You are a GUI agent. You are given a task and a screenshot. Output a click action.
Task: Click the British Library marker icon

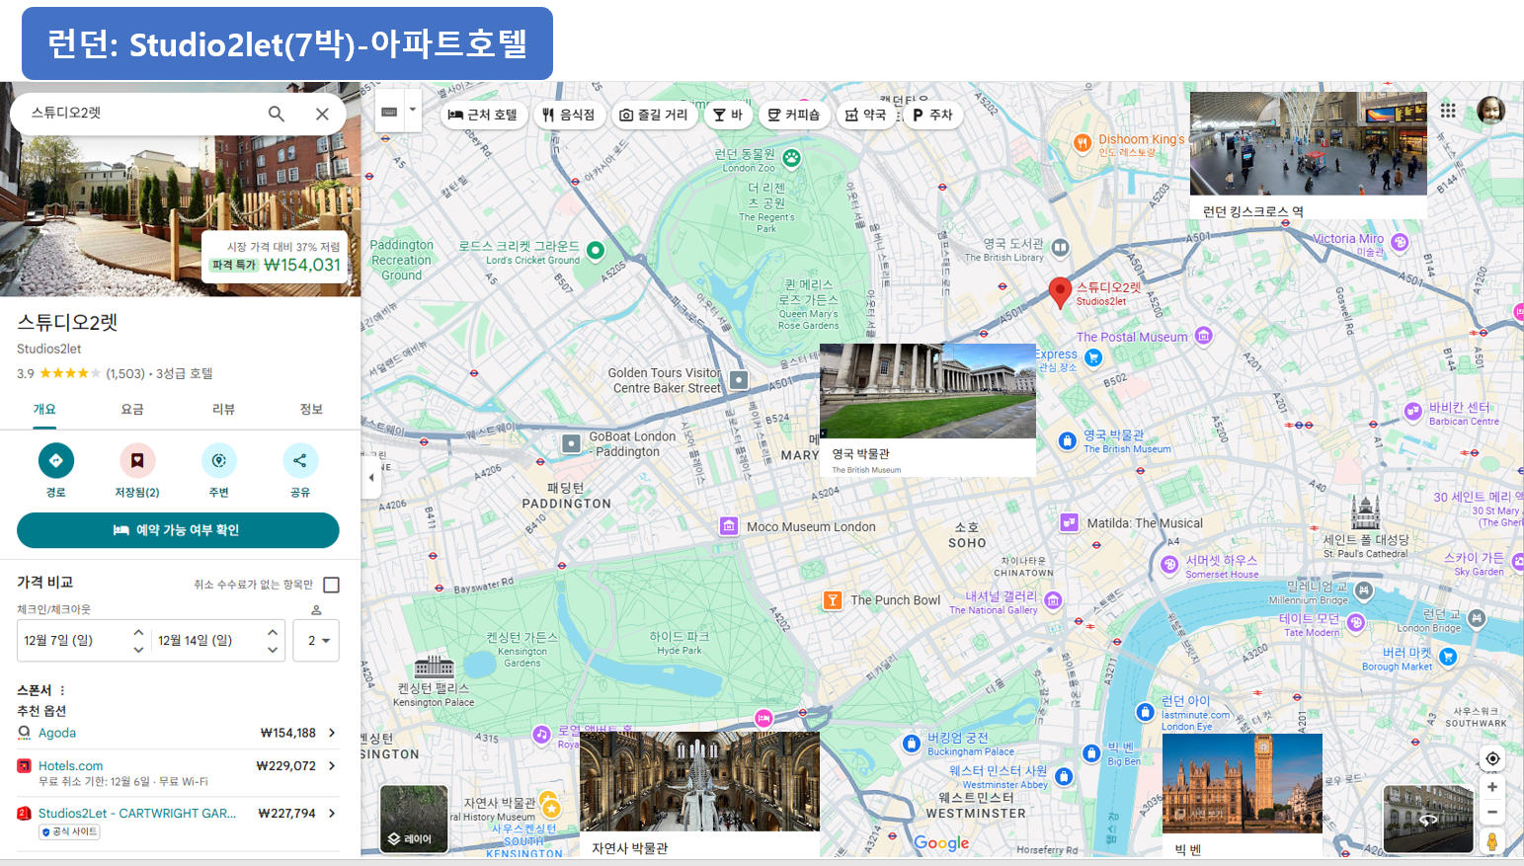coord(1060,247)
